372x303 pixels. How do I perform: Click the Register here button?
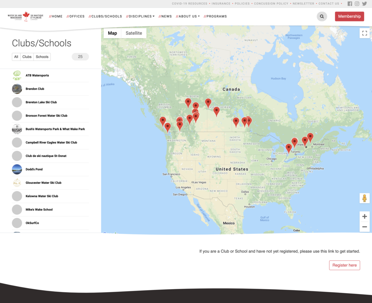point(344,265)
